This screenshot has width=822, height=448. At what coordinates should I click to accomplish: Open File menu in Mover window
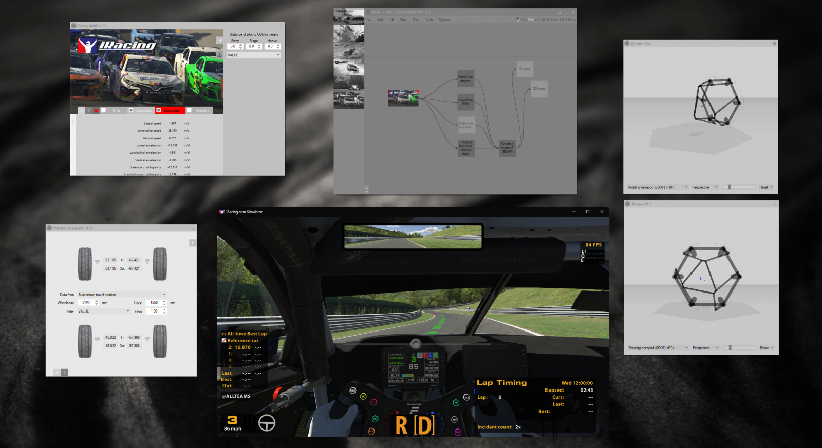[369, 20]
